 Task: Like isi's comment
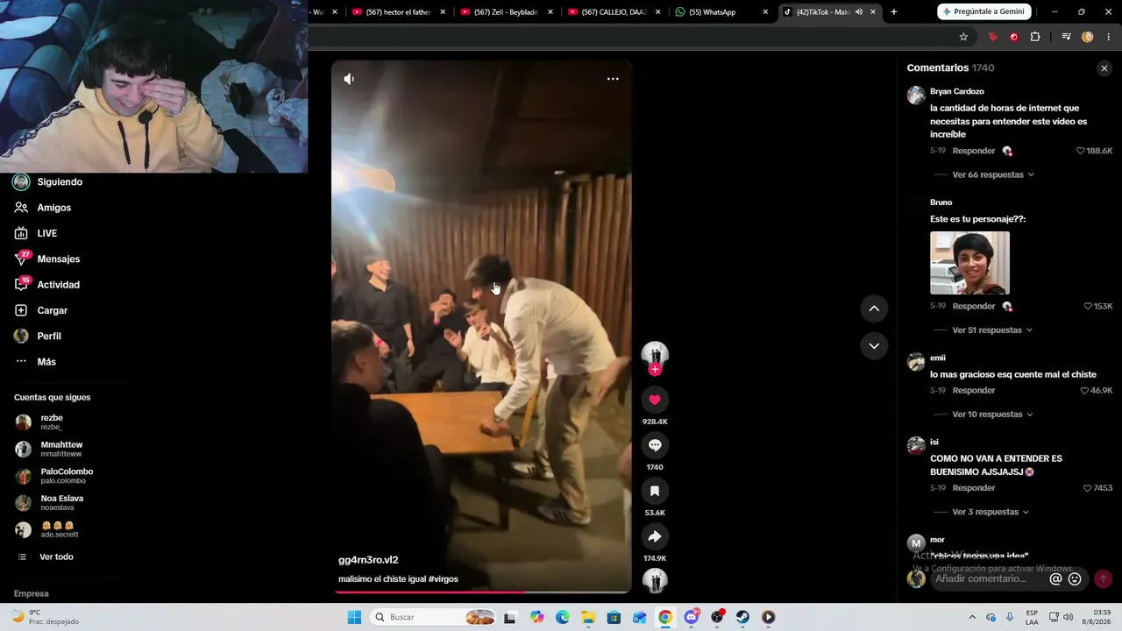(1087, 487)
